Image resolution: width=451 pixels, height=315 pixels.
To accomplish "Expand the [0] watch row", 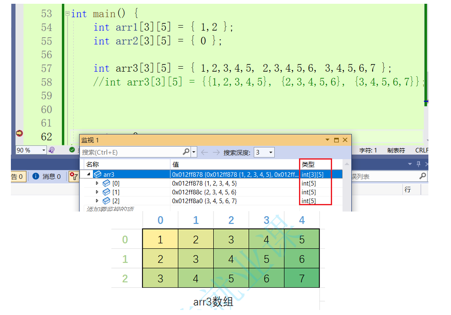I will [x=97, y=183].
